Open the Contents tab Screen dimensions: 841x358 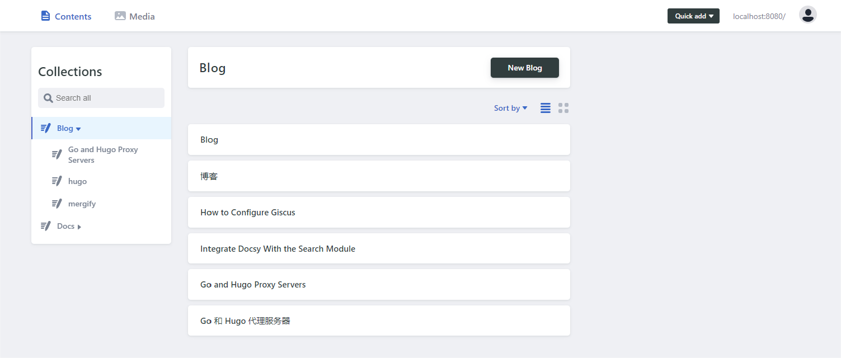pos(73,16)
